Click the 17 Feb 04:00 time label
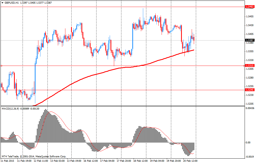This screenshot has width=255, height=163. pos(107,161)
